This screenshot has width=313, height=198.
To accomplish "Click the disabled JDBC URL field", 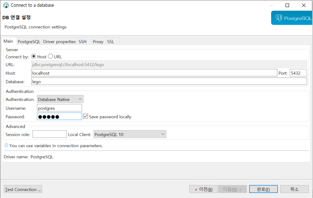I will click(x=169, y=64).
